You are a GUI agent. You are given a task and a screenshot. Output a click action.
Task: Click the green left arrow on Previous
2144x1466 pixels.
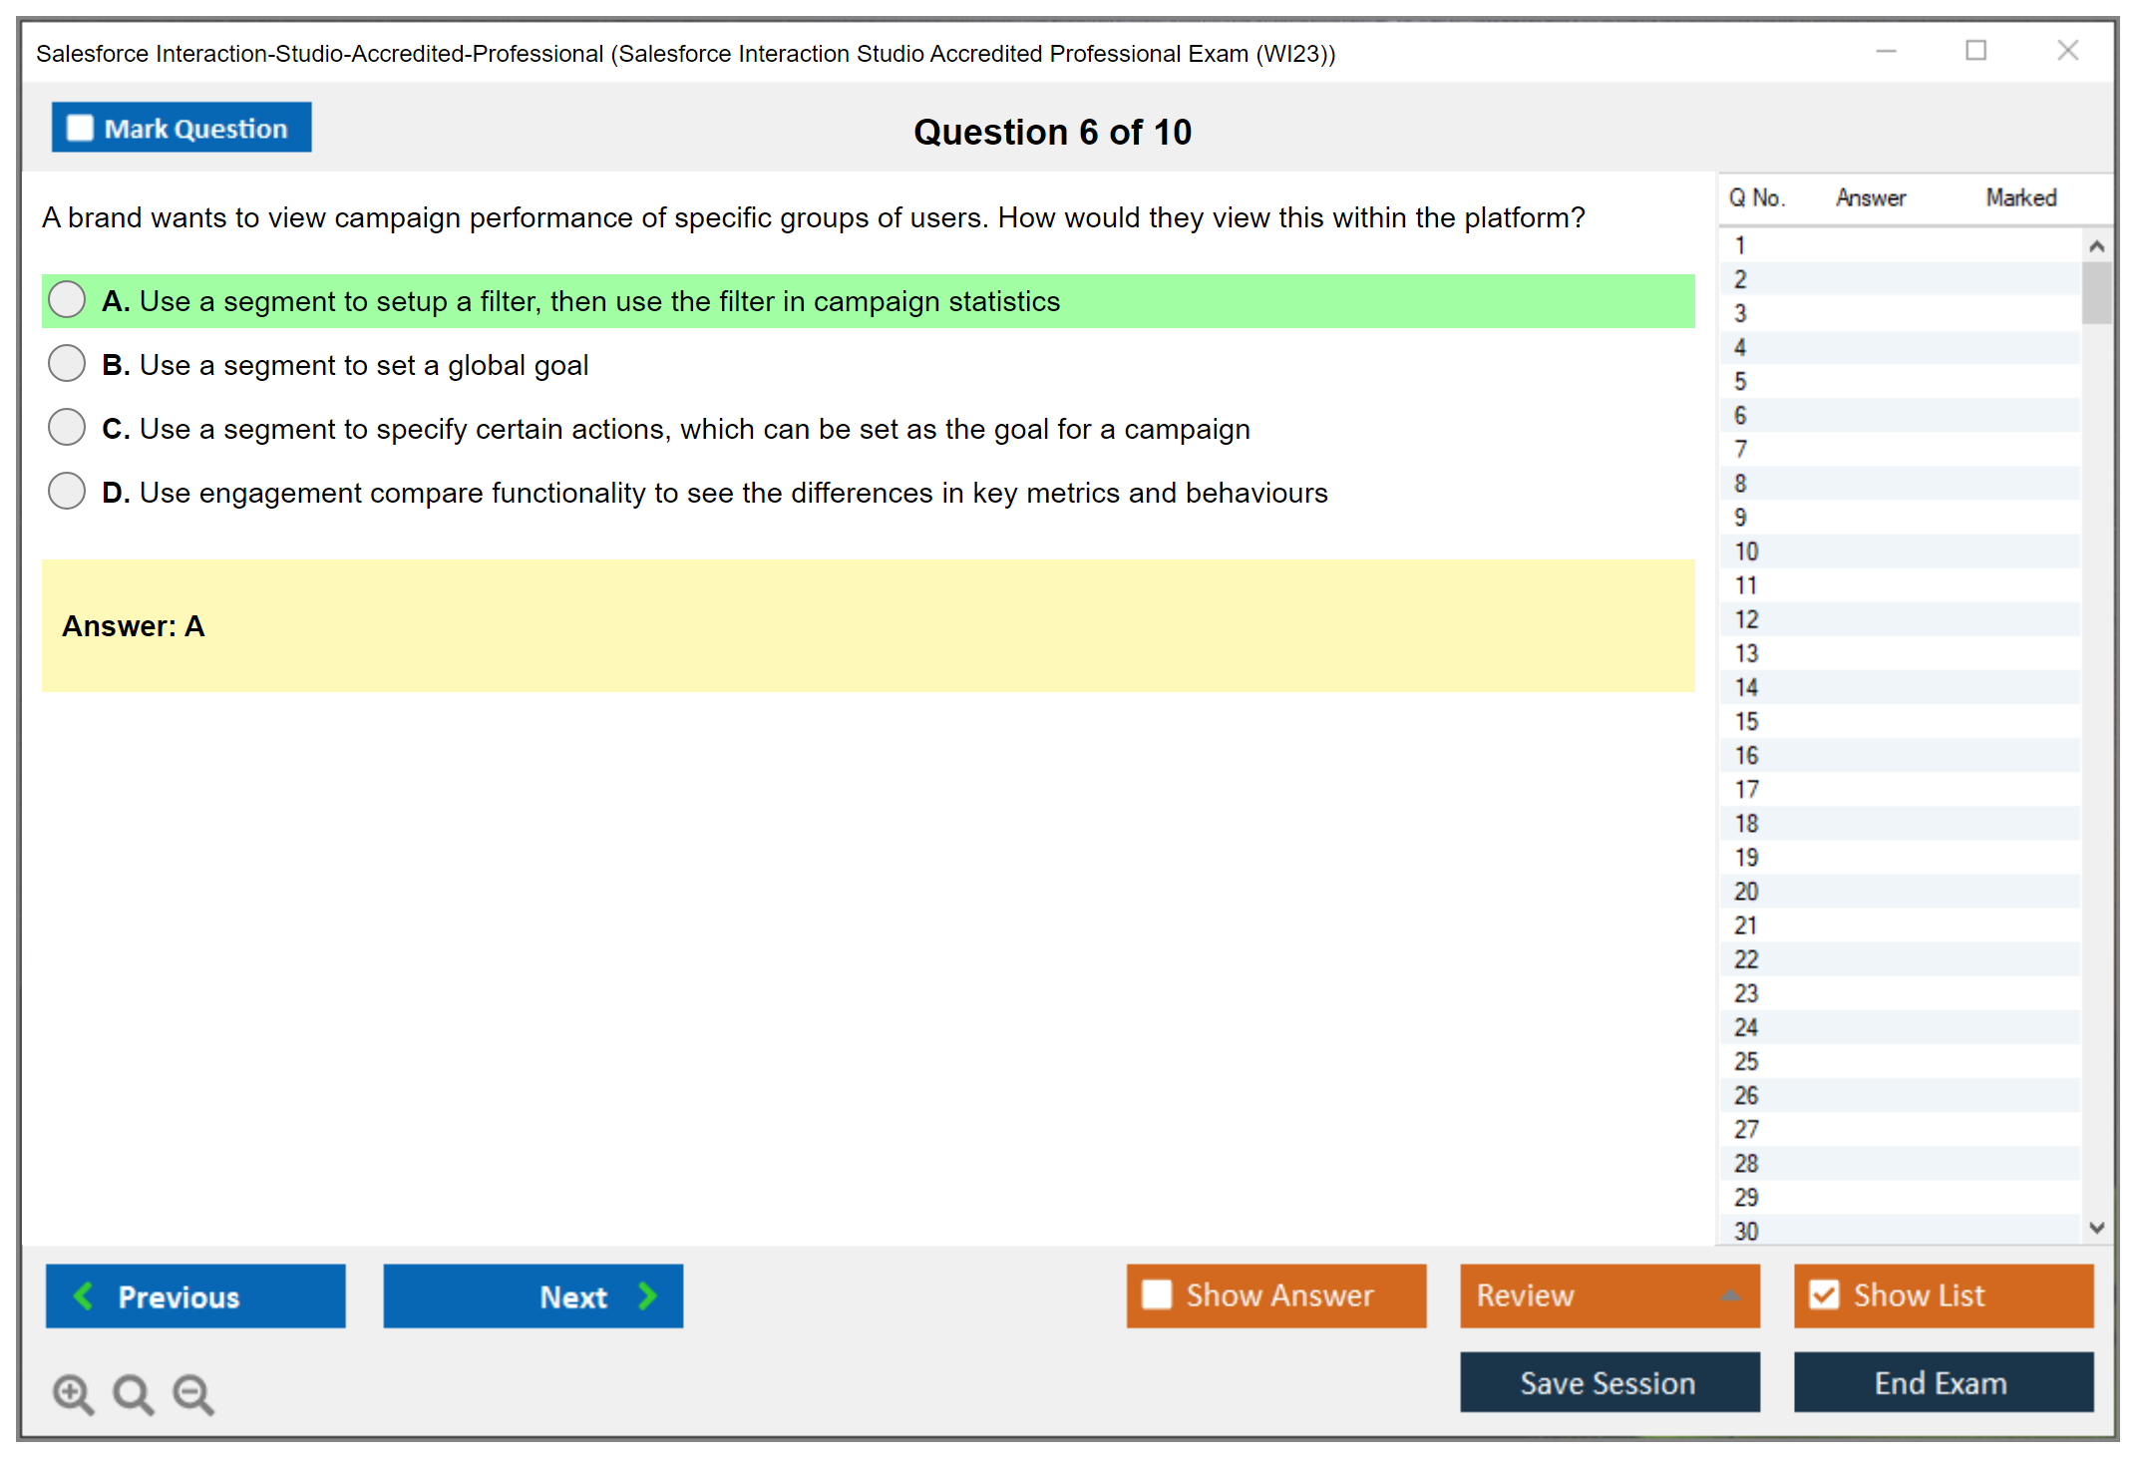coord(84,1295)
